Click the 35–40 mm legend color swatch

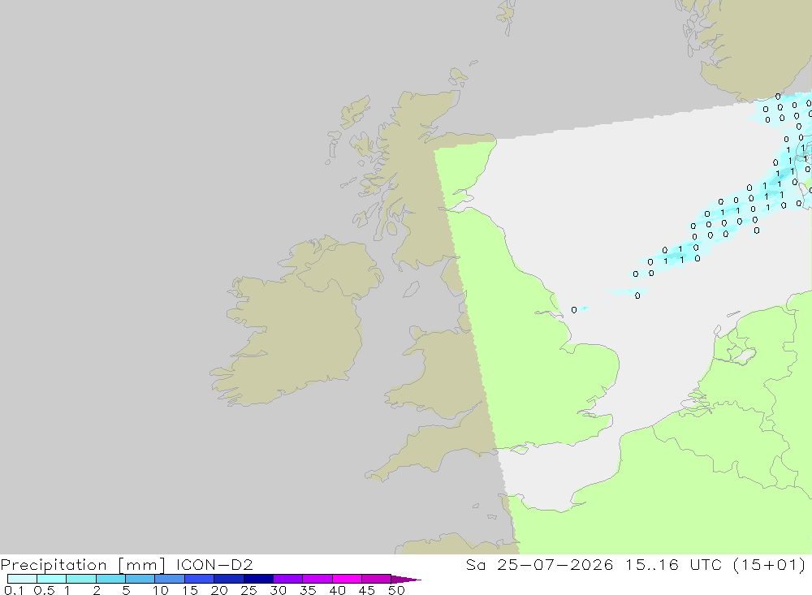coord(317,579)
